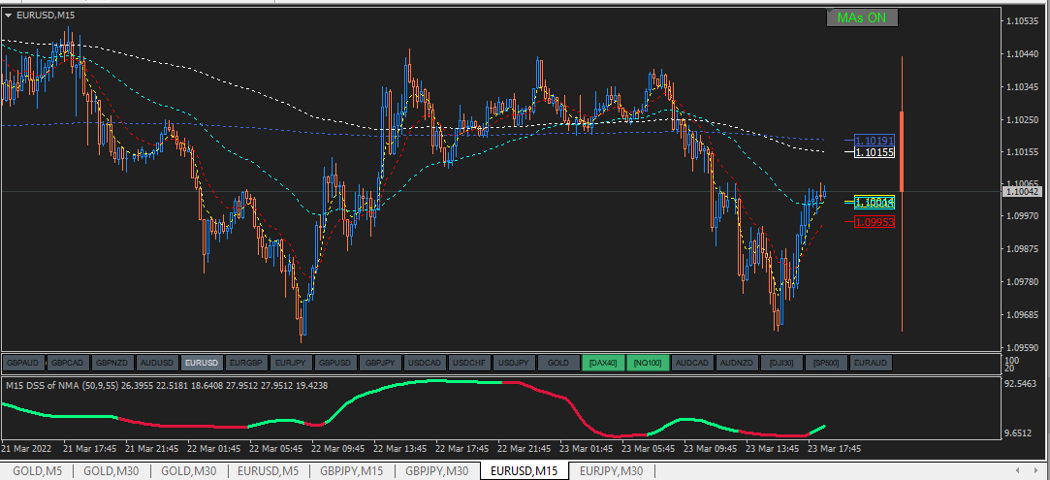Screen dimensions: 1050x480
Task: Toggle the MAs ON button
Action: (x=862, y=18)
